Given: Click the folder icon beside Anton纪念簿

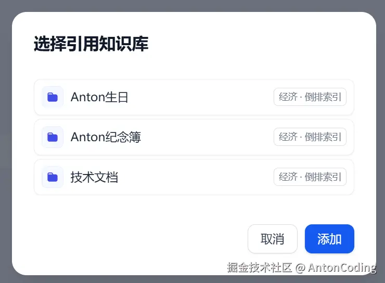Looking at the screenshot, I should click(53, 137).
